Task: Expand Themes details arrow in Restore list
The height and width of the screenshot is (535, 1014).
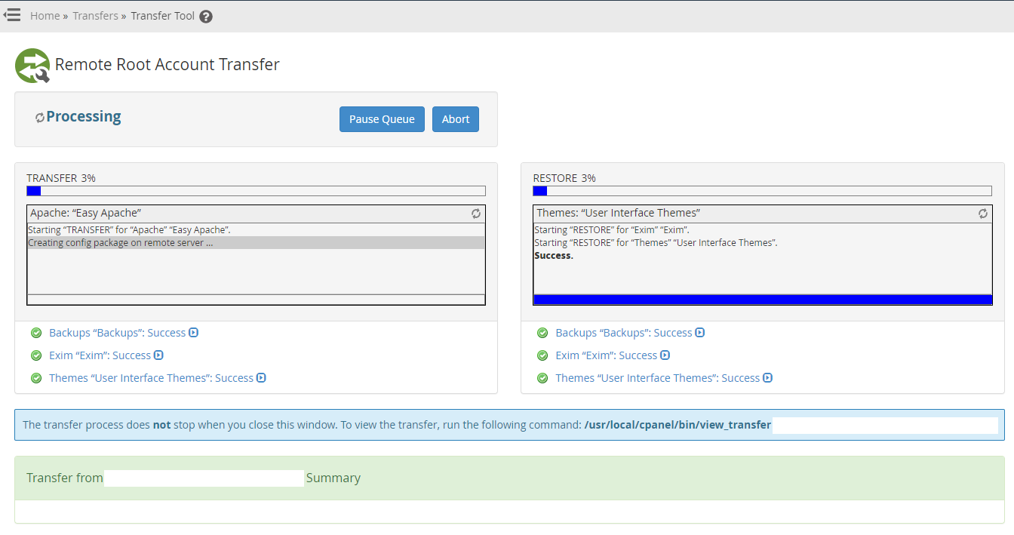Action: [767, 378]
